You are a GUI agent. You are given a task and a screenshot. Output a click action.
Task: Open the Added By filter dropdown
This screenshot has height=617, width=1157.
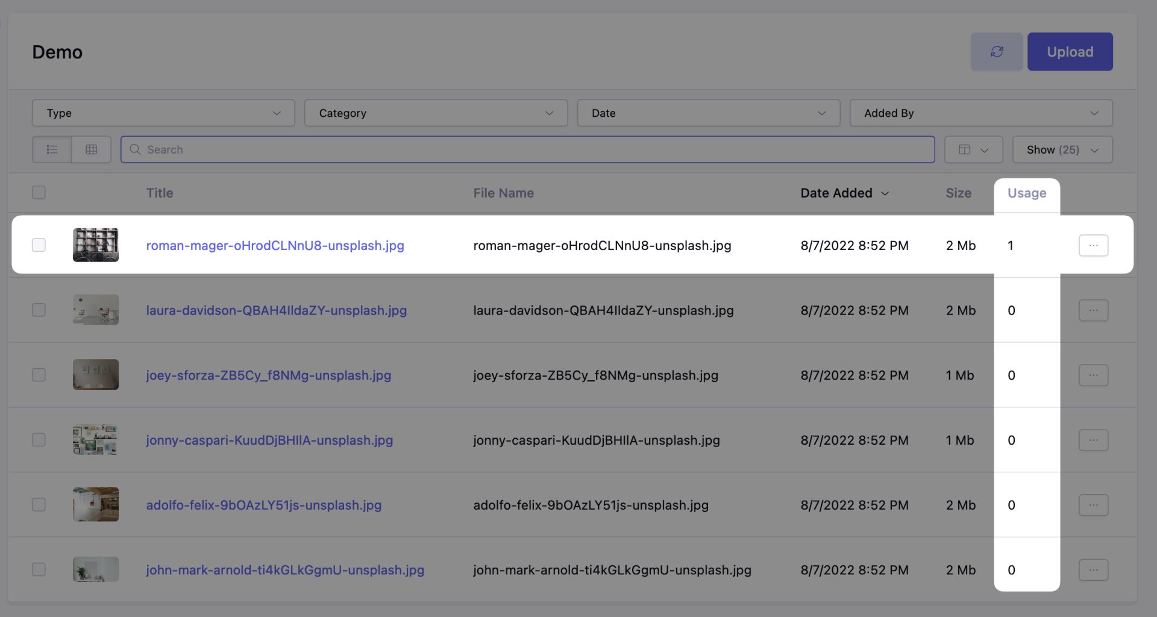click(x=980, y=113)
